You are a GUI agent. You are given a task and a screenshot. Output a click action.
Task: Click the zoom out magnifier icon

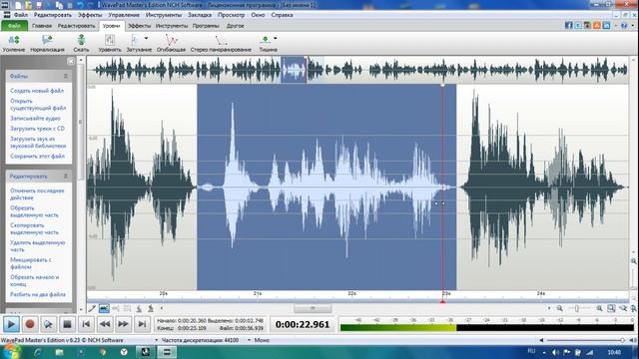coord(560,308)
